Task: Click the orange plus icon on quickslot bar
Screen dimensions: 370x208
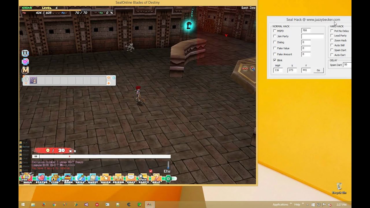Action: (109, 83)
